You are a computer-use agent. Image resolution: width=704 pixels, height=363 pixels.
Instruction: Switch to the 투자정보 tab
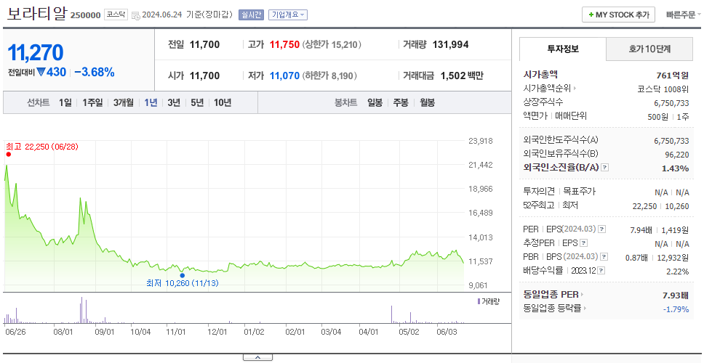[x=563, y=49]
